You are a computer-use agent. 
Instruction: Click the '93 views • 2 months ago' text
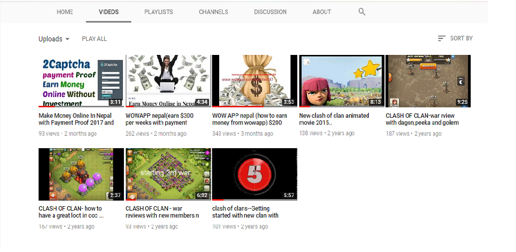[68, 134]
